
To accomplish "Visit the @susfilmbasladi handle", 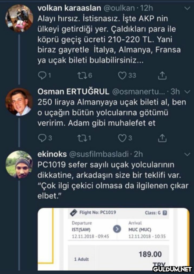I will pyautogui.click(x=99, y=154).
